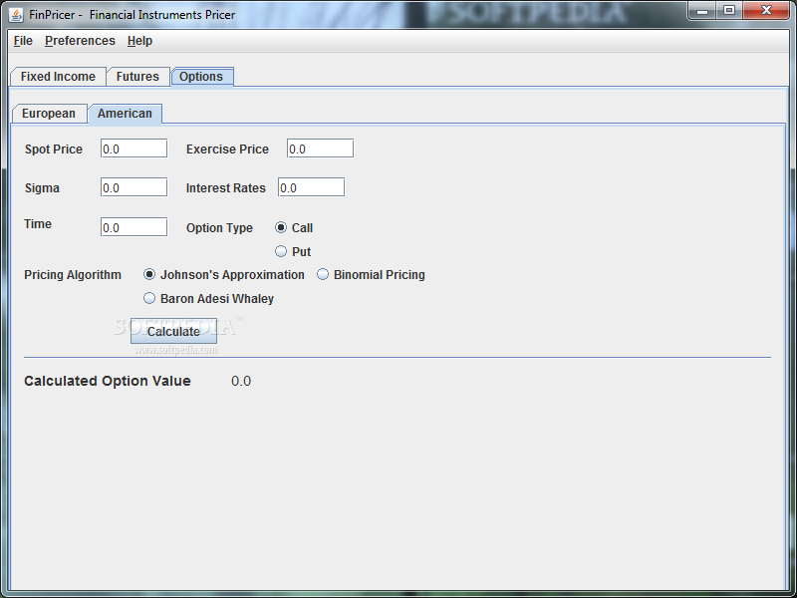Click the FinPricer Java icon in title bar
This screenshot has width=797, height=598.
(x=16, y=15)
